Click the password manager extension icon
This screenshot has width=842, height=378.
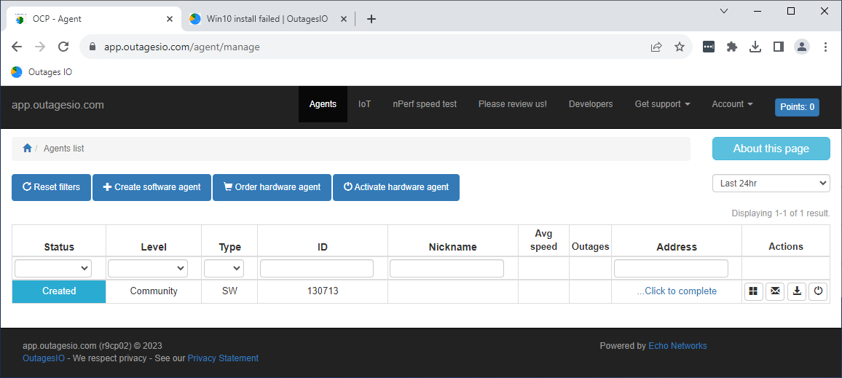(708, 47)
